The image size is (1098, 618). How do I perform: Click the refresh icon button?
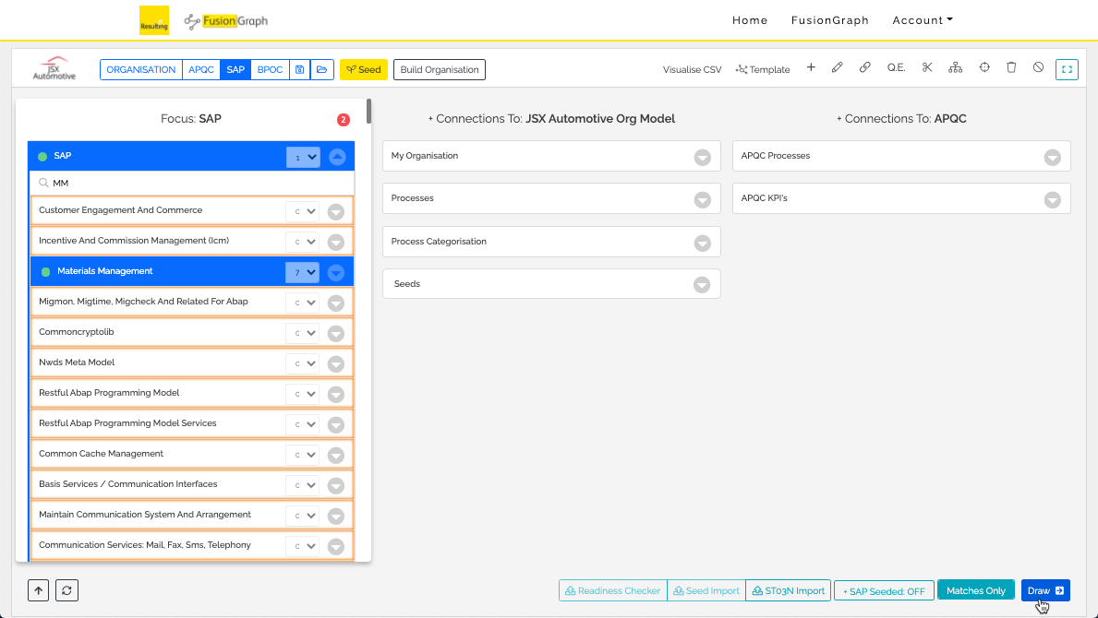[x=66, y=590]
